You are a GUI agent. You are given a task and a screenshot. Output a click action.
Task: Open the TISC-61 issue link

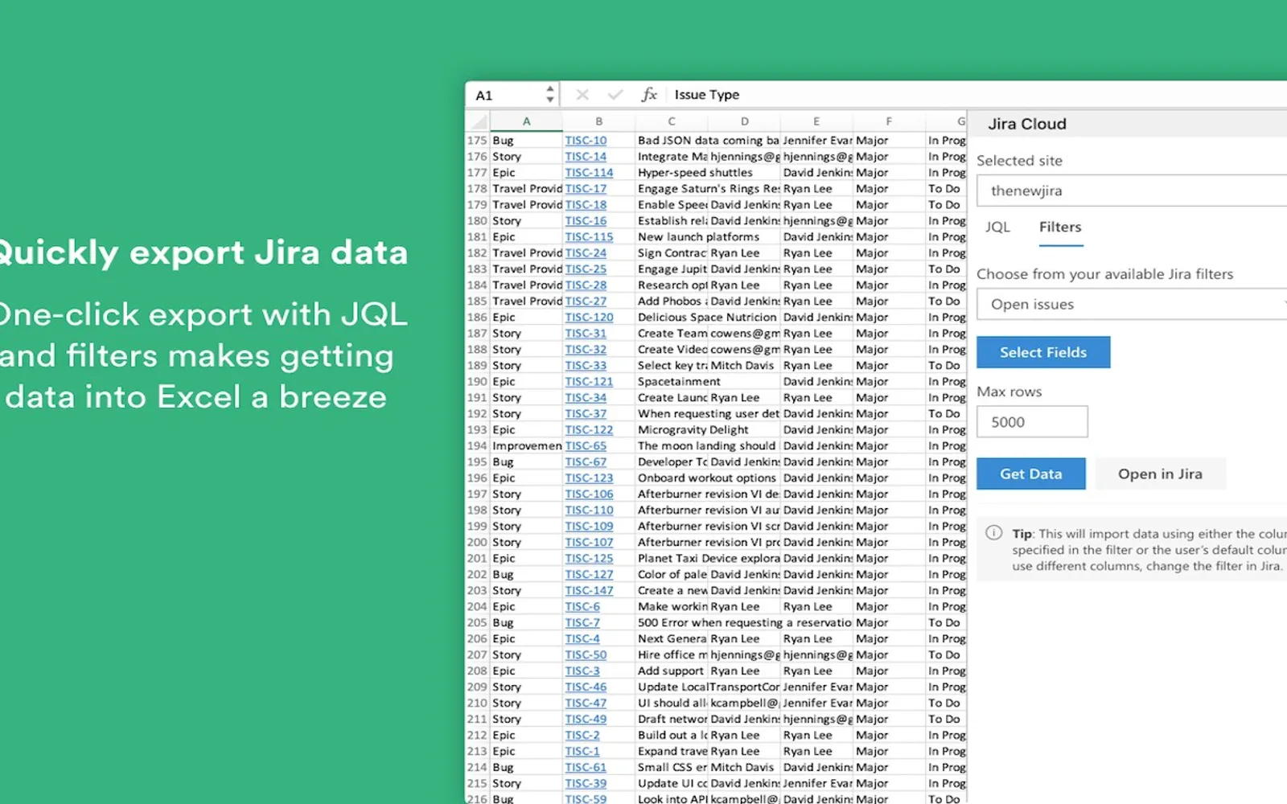pos(586,767)
